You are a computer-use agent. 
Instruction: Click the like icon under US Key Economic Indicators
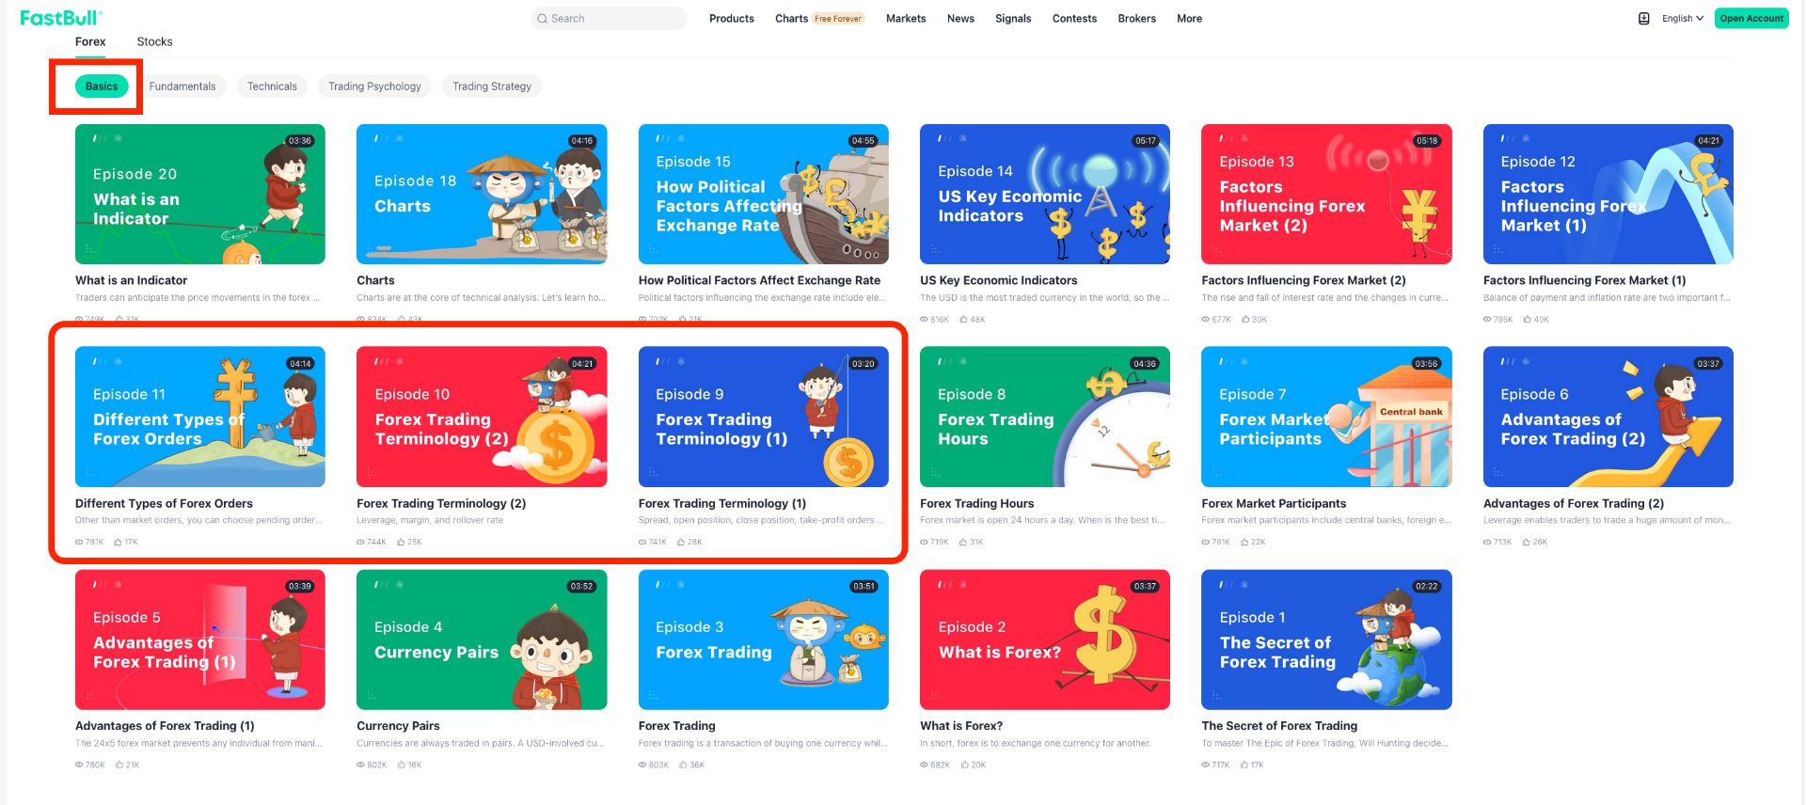coord(964,320)
